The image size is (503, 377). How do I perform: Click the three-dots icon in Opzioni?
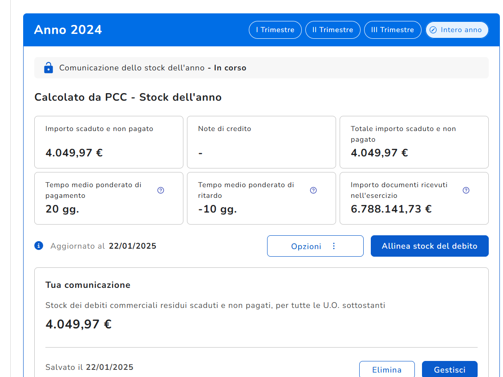point(334,246)
